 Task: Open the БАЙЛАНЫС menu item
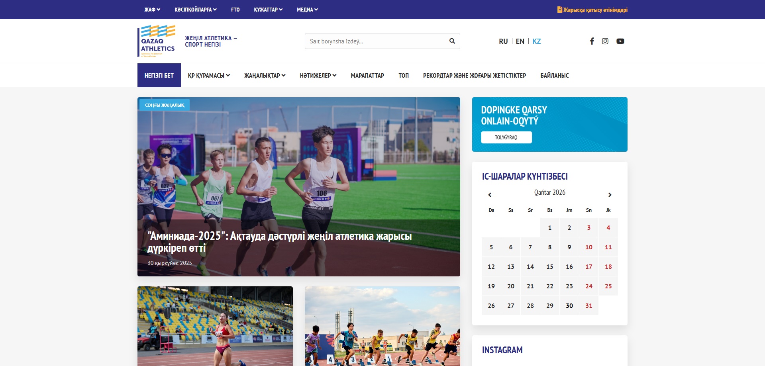[554, 76]
